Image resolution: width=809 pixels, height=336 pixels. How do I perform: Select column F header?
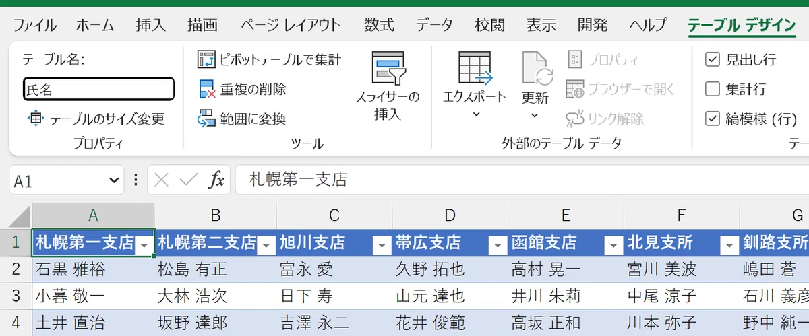pos(682,215)
